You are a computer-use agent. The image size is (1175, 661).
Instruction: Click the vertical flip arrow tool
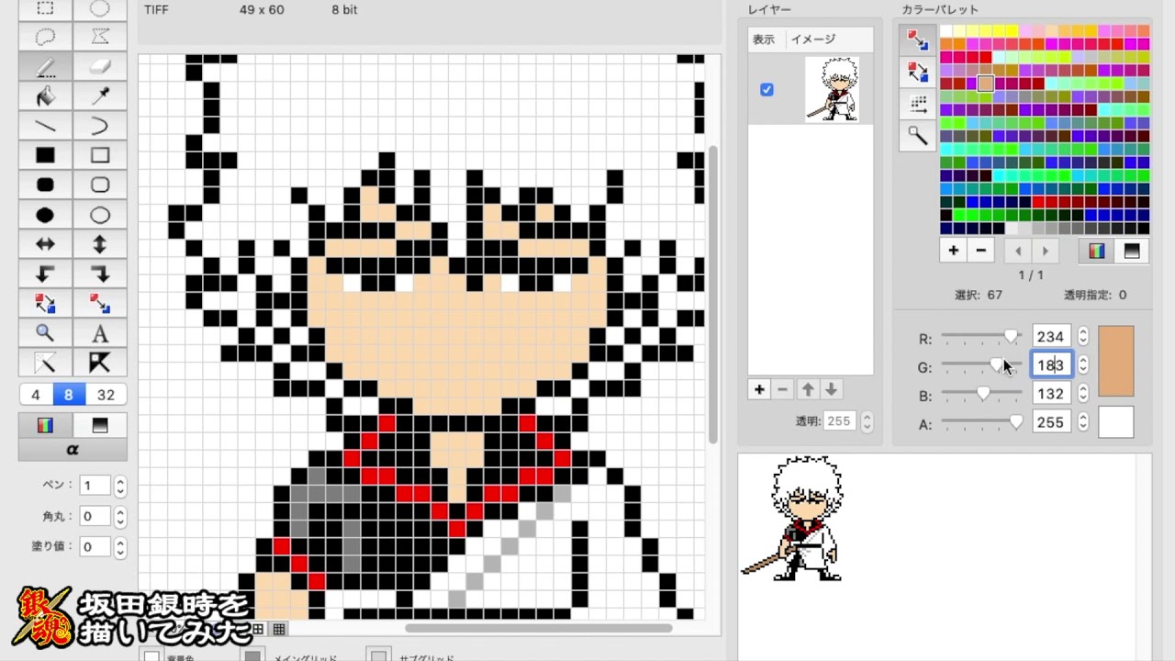point(100,244)
